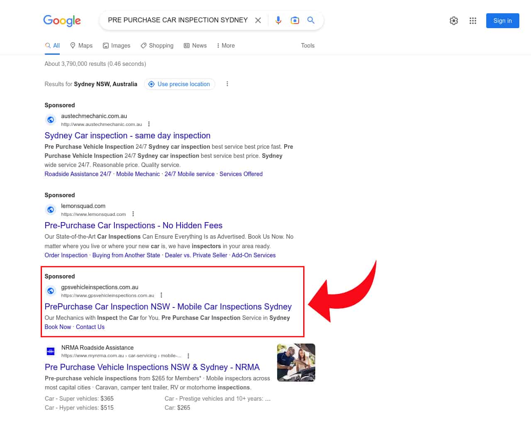Screen dimensions: 531x421
Task: Open PrePurchase Car Inspection NSW link
Action: (168, 307)
